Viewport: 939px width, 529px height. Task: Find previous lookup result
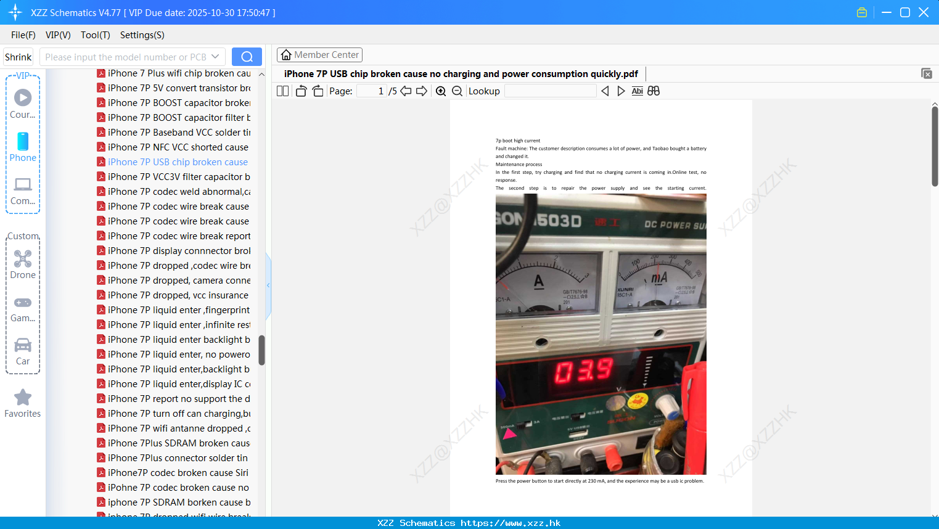click(605, 91)
